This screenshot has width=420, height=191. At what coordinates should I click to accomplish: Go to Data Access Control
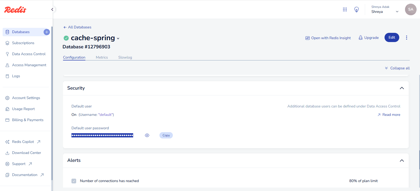click(x=29, y=54)
